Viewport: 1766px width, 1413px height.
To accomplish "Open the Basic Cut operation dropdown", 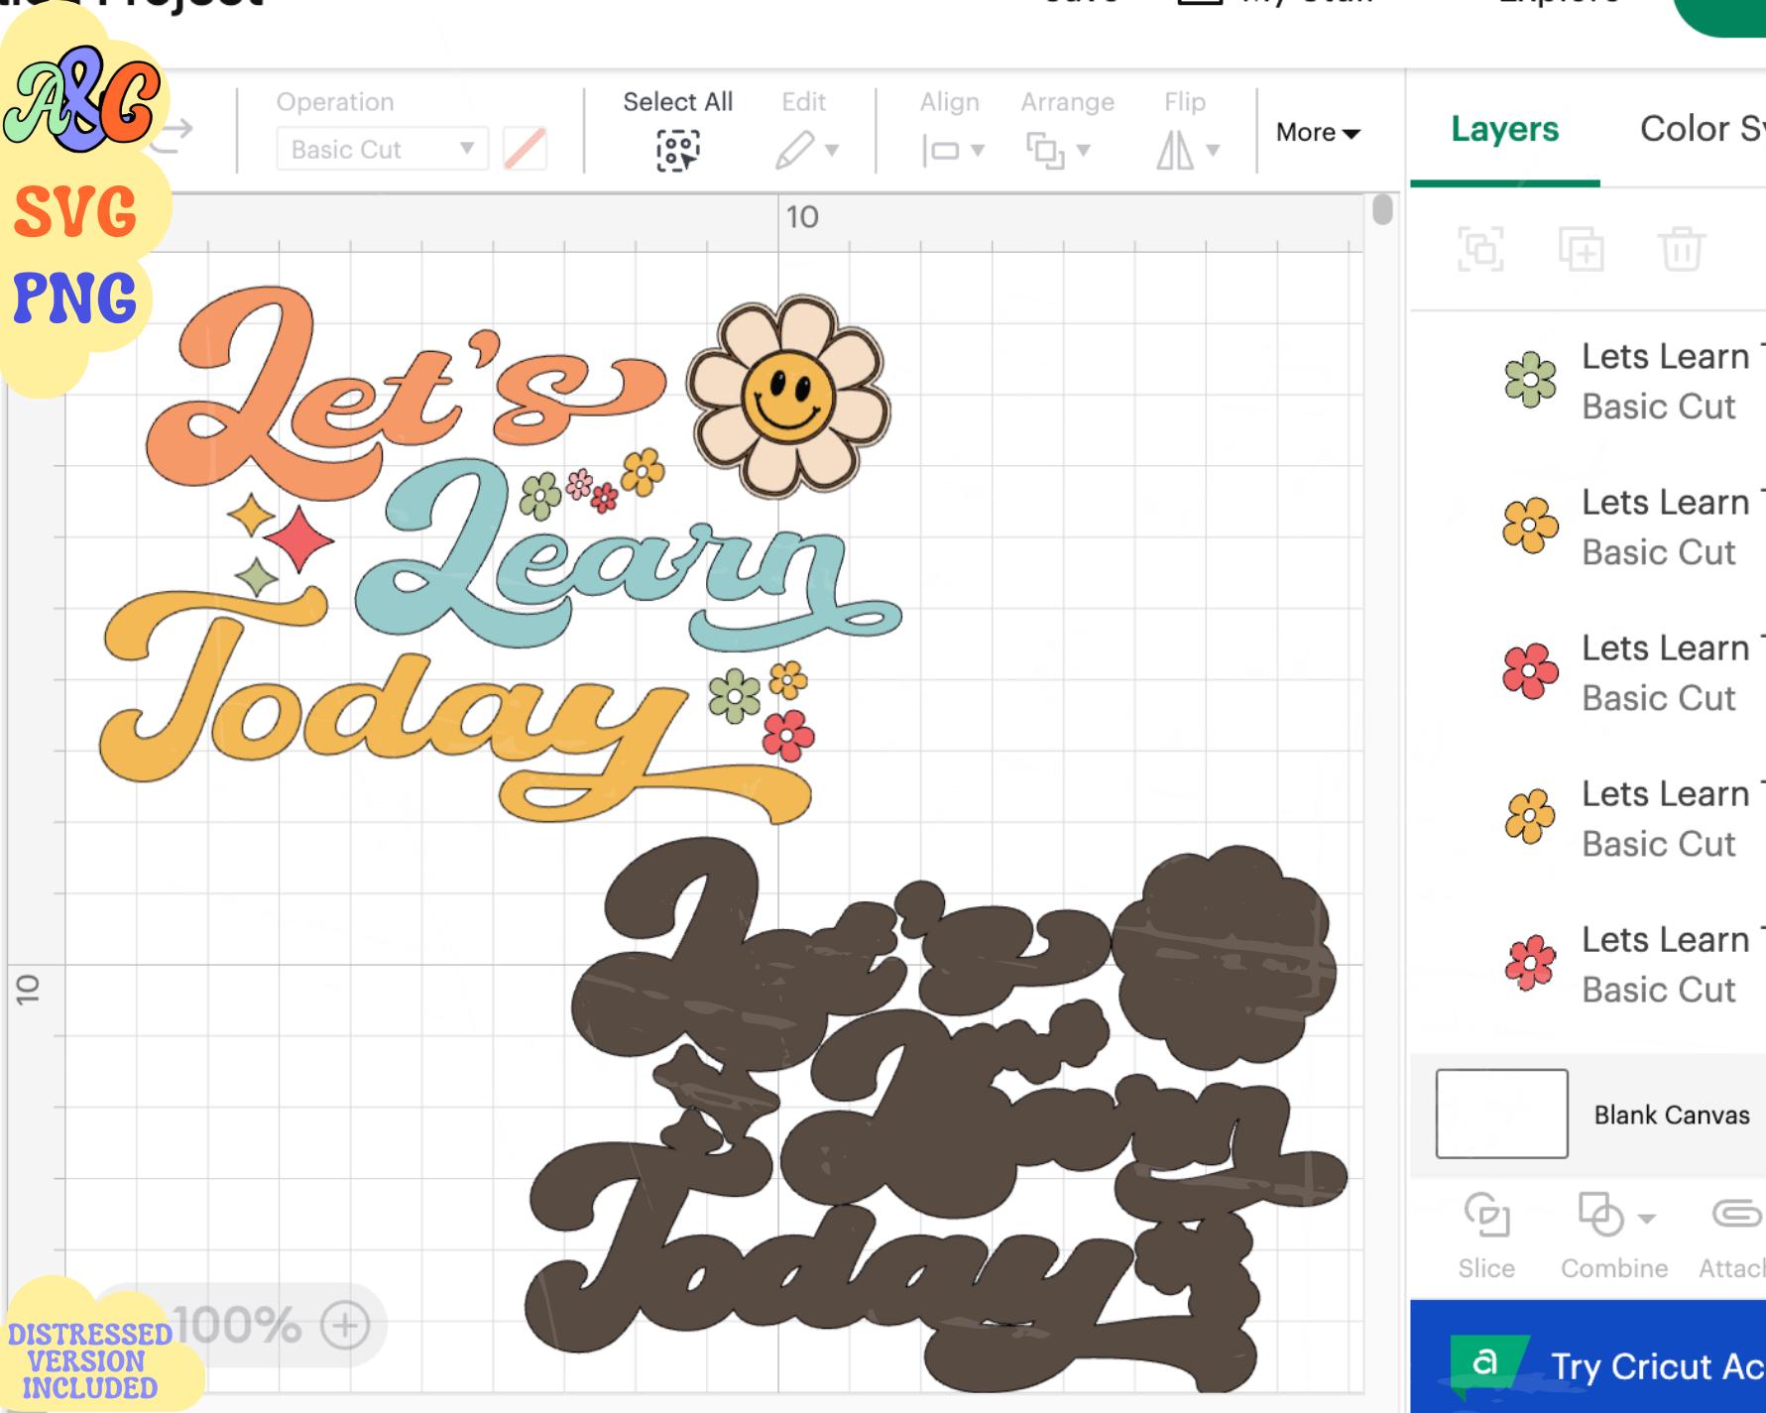I will 382,150.
